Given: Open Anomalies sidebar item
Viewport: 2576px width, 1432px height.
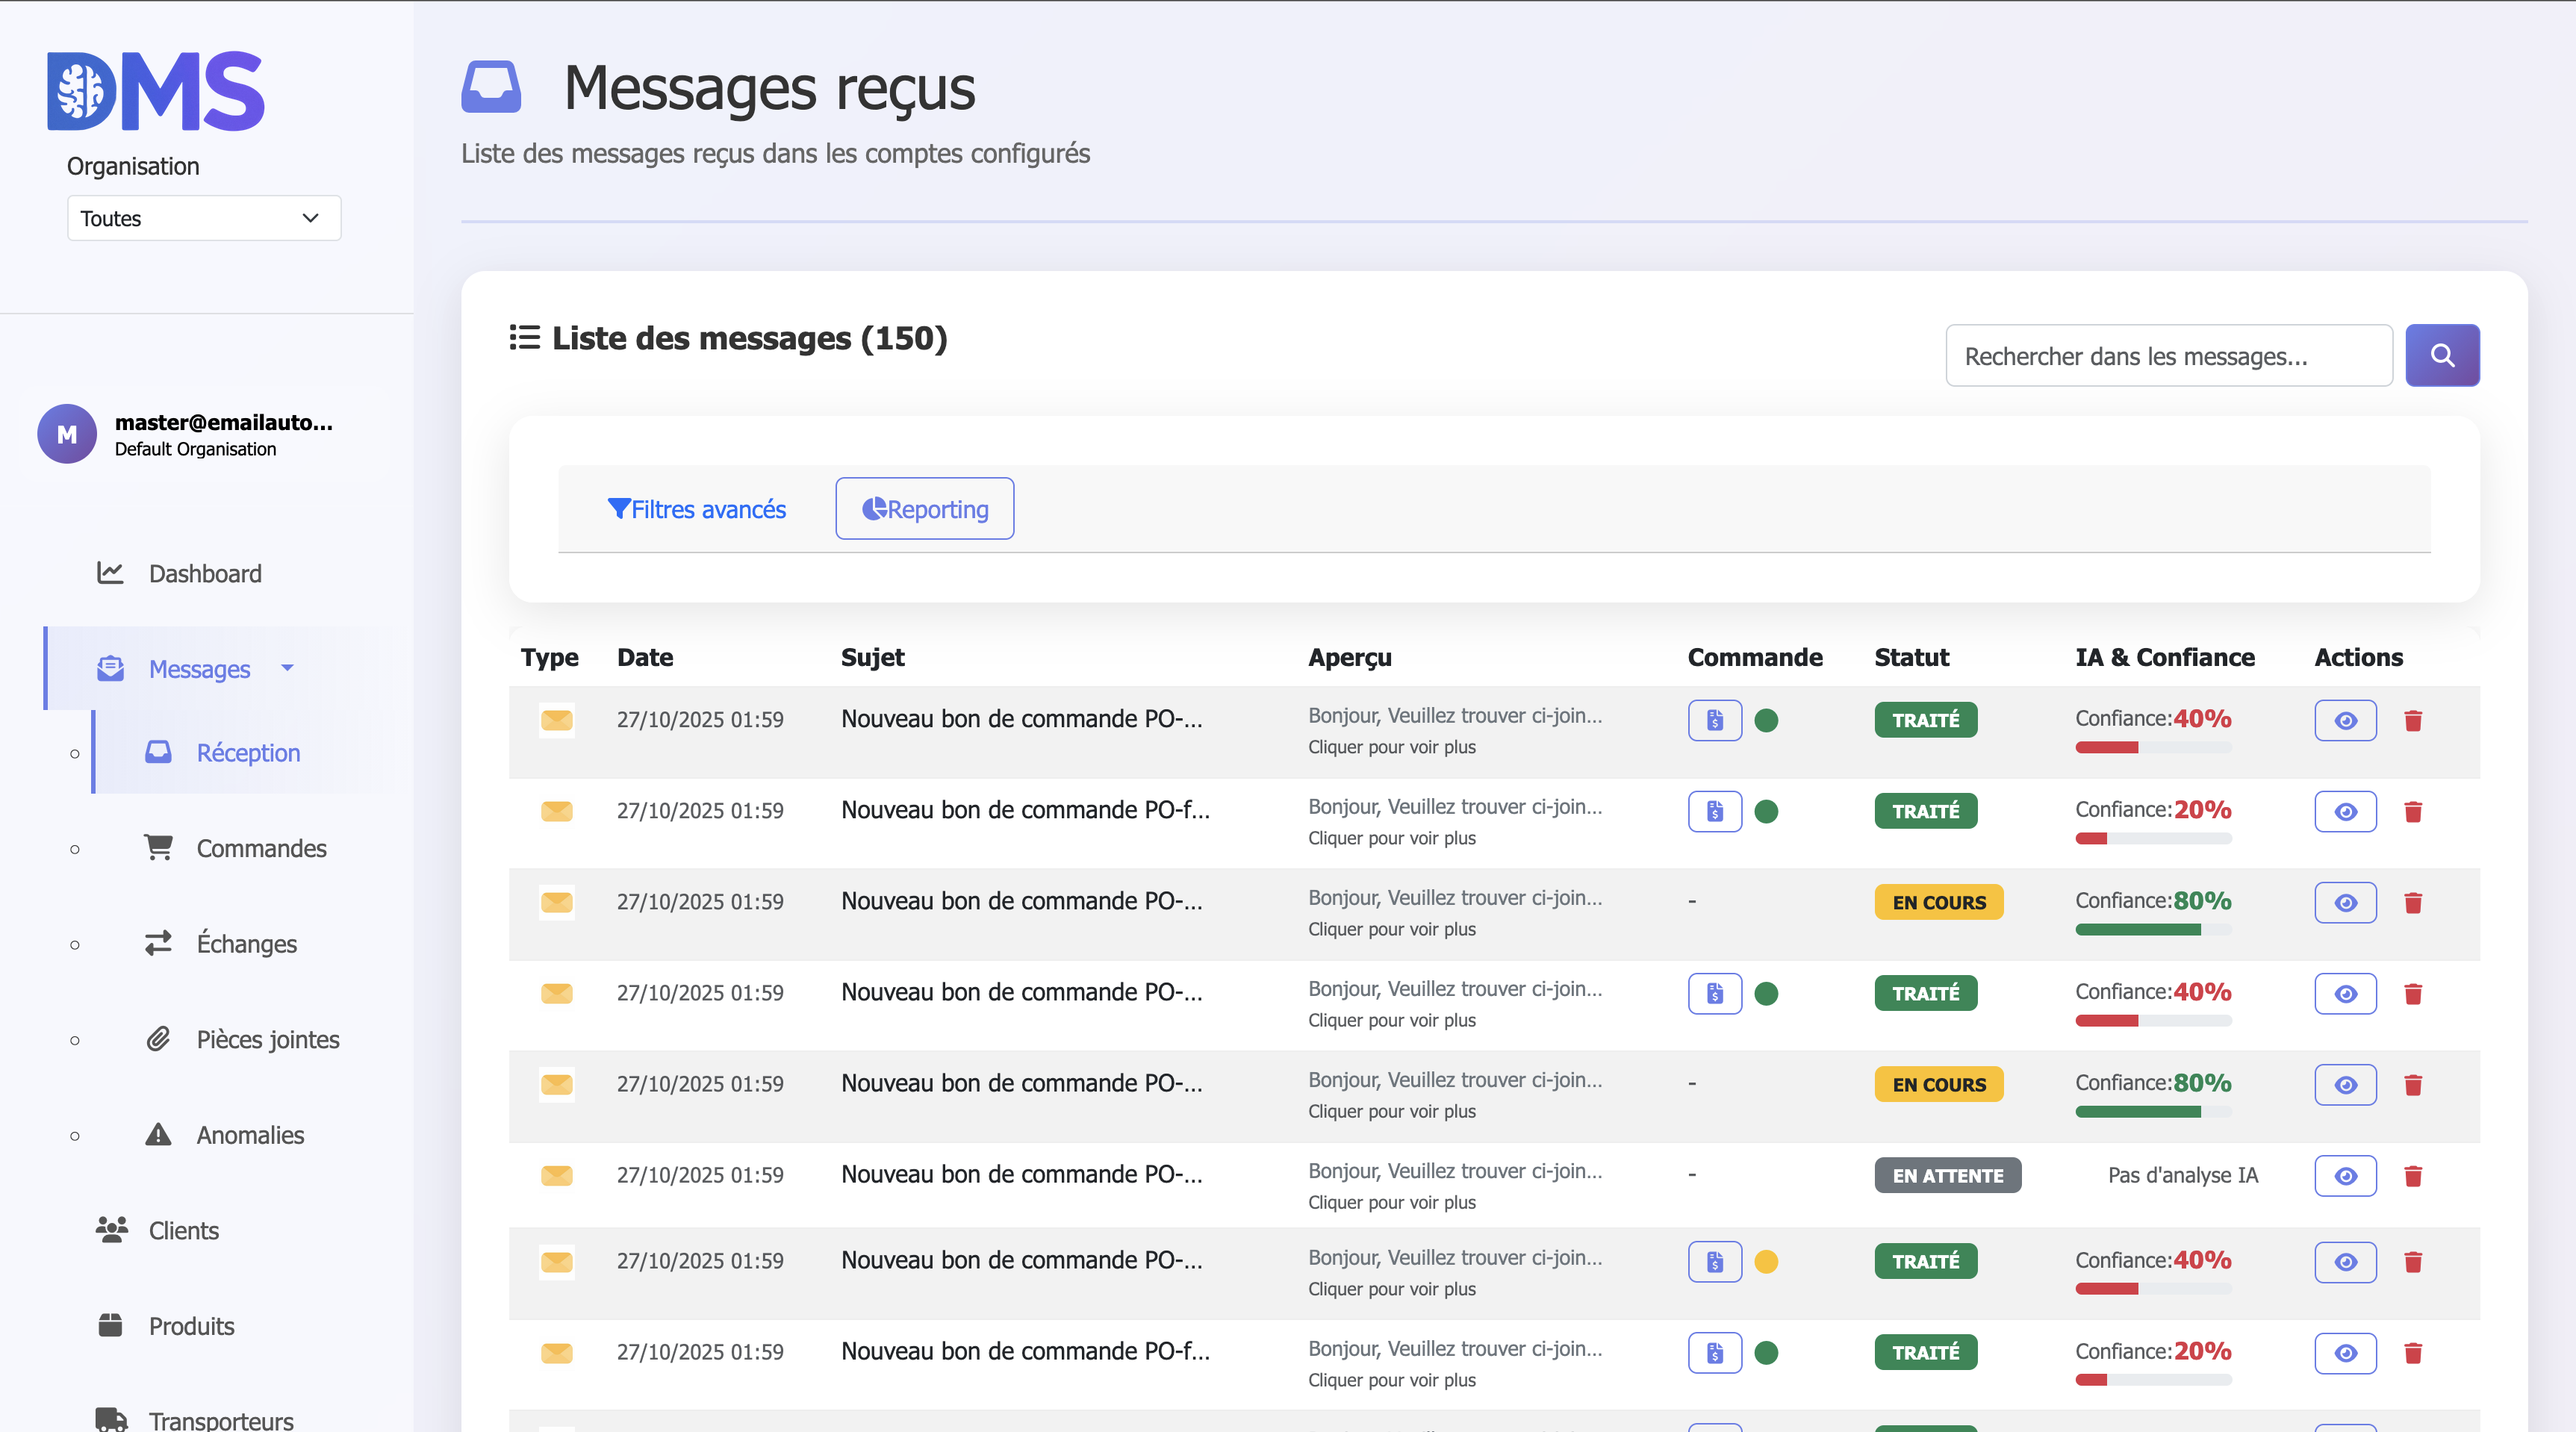Looking at the screenshot, I should (250, 1135).
